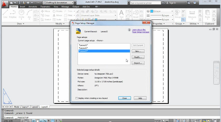Click the Group tool

[x=178, y=14]
